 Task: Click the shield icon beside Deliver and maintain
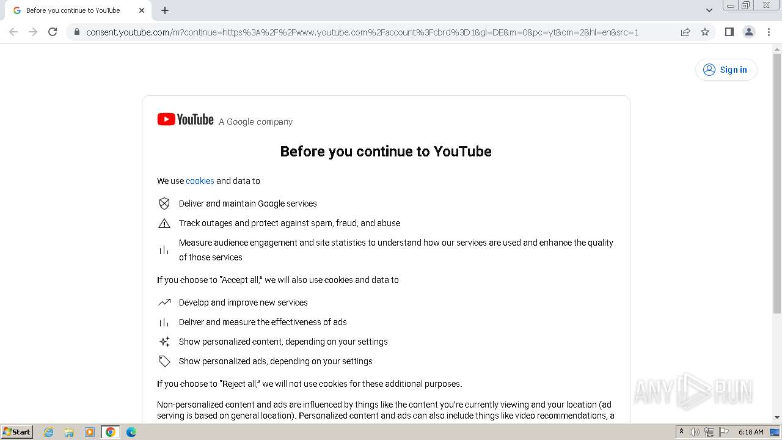(x=164, y=204)
